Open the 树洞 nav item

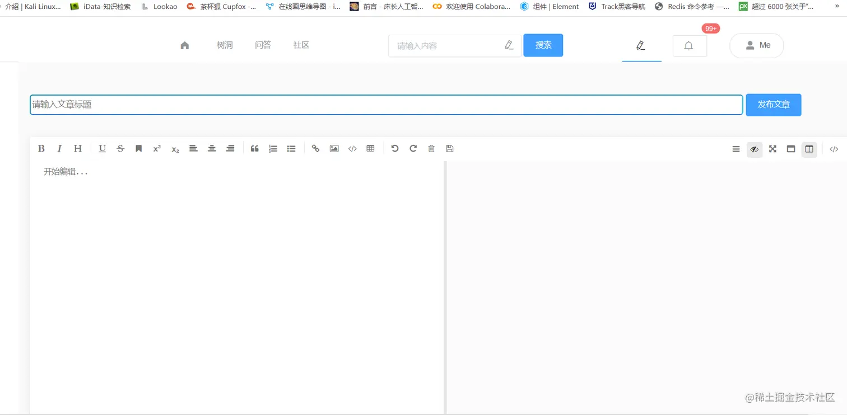225,45
